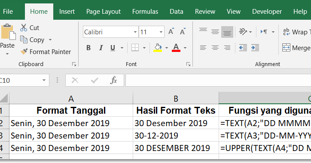The height and width of the screenshot is (163, 311).
Task: Switch to the View tab
Action: tap(234, 12)
